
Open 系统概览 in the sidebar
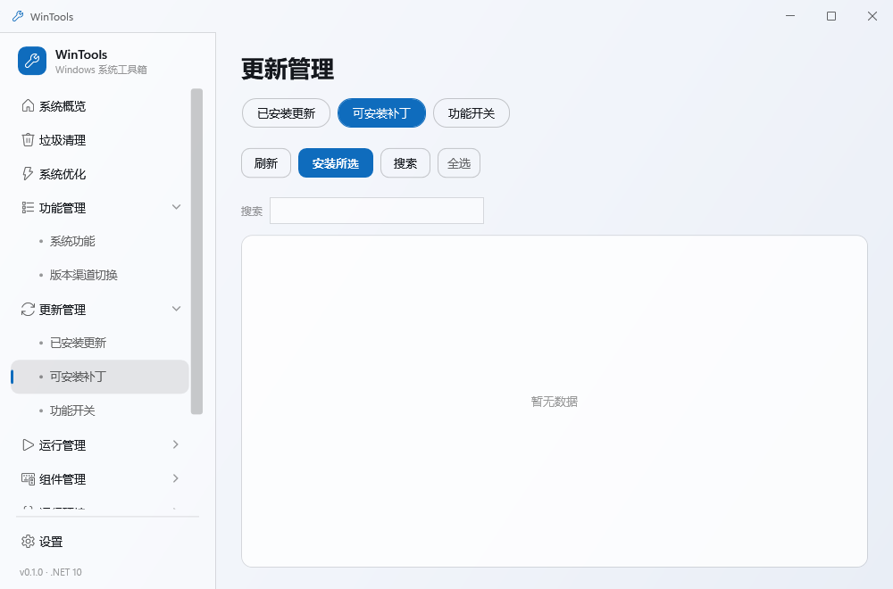click(x=100, y=106)
